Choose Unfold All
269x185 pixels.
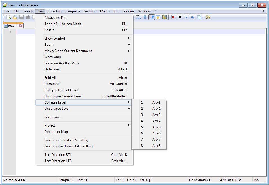pos(84,84)
